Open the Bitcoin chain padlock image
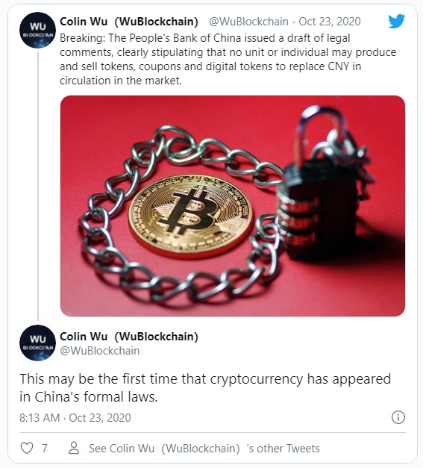This screenshot has height=468, width=423. tap(233, 206)
